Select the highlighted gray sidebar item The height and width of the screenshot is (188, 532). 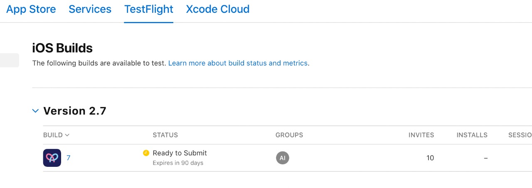coord(9,60)
